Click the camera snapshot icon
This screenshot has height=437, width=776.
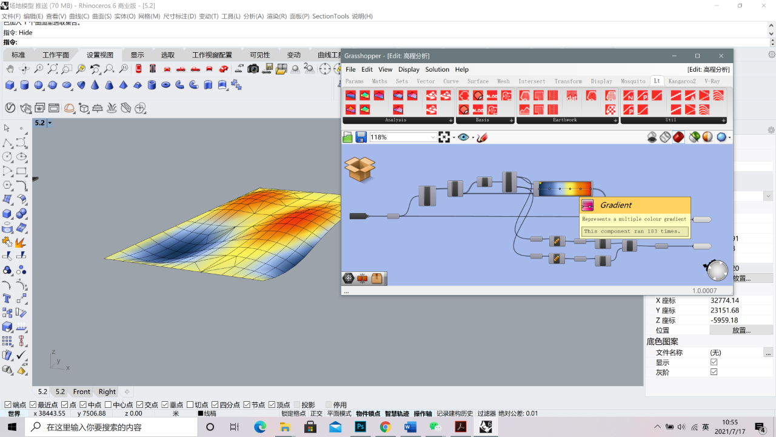(x=253, y=69)
